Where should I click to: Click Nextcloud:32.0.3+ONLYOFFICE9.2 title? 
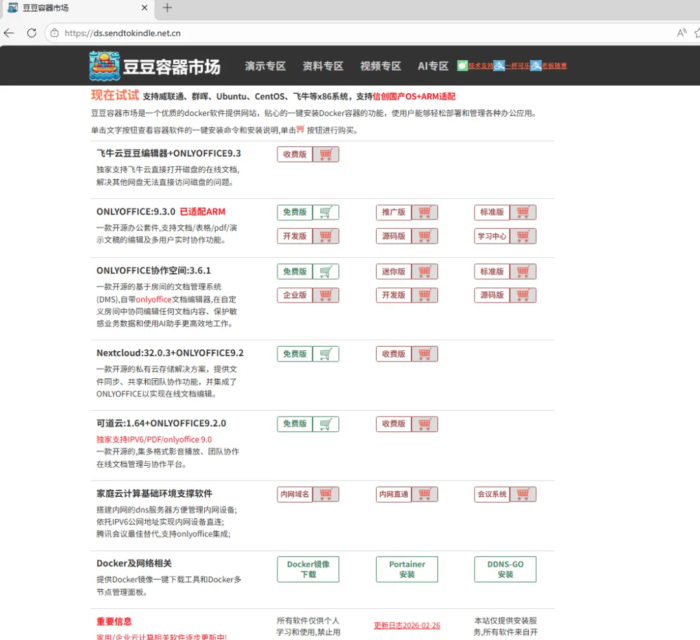[170, 353]
